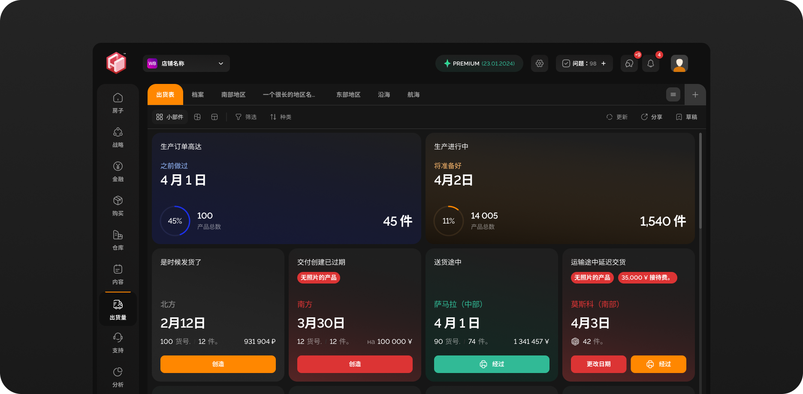Open 金融 finance section in sidebar
This screenshot has height=394, width=803.
coord(118,171)
